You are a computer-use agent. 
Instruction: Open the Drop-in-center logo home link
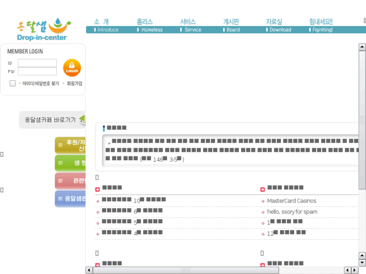pos(44,29)
